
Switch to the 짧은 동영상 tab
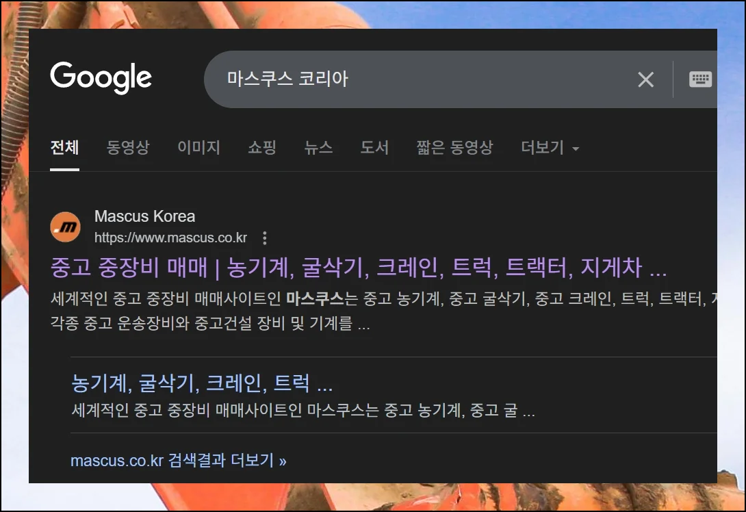click(x=455, y=148)
